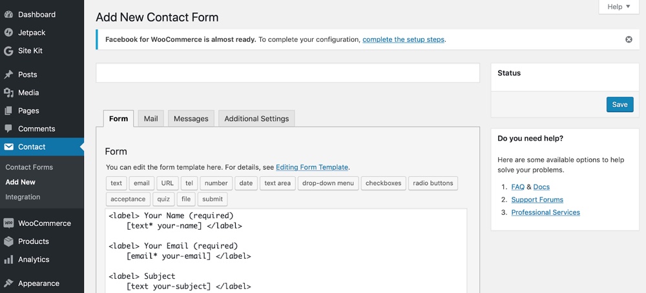Screen dimensions: 646x293
Task: Click the Media library icon
Action: (8, 92)
